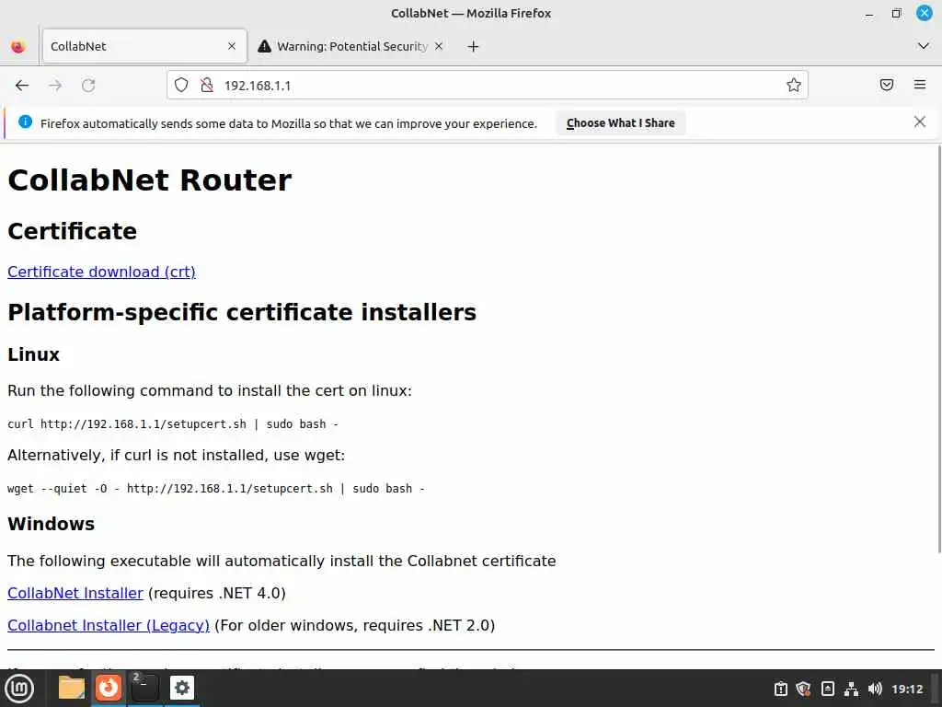Click the CollabNet Router heading
The width and height of the screenshot is (942, 707).
coord(150,180)
